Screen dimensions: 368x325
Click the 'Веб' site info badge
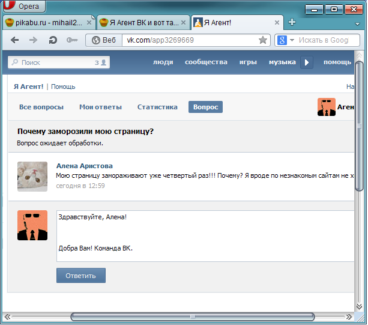(104, 40)
